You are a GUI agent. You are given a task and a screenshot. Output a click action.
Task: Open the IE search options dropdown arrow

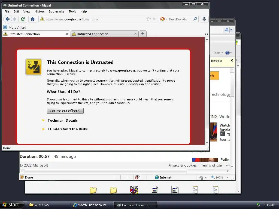231,30
